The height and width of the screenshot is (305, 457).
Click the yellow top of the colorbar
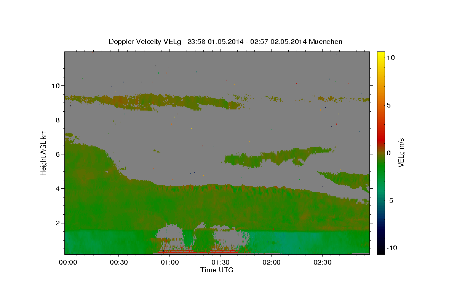coord(381,55)
